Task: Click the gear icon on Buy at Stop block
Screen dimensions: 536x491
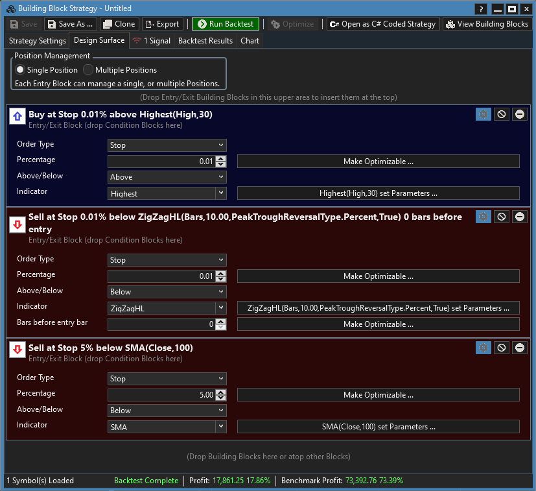Action: 483,114
